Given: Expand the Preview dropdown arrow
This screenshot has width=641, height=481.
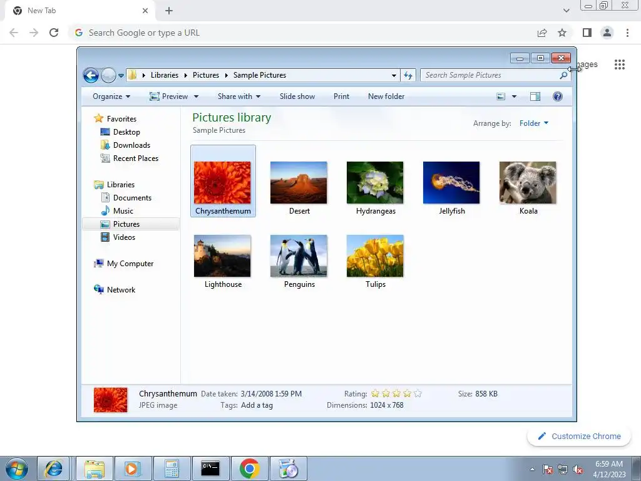Looking at the screenshot, I should point(196,96).
